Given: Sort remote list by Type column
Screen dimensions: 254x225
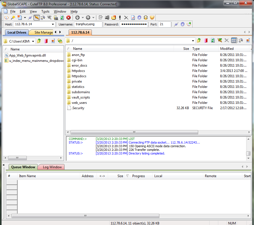Looking at the screenshot, I should [x=204, y=49].
